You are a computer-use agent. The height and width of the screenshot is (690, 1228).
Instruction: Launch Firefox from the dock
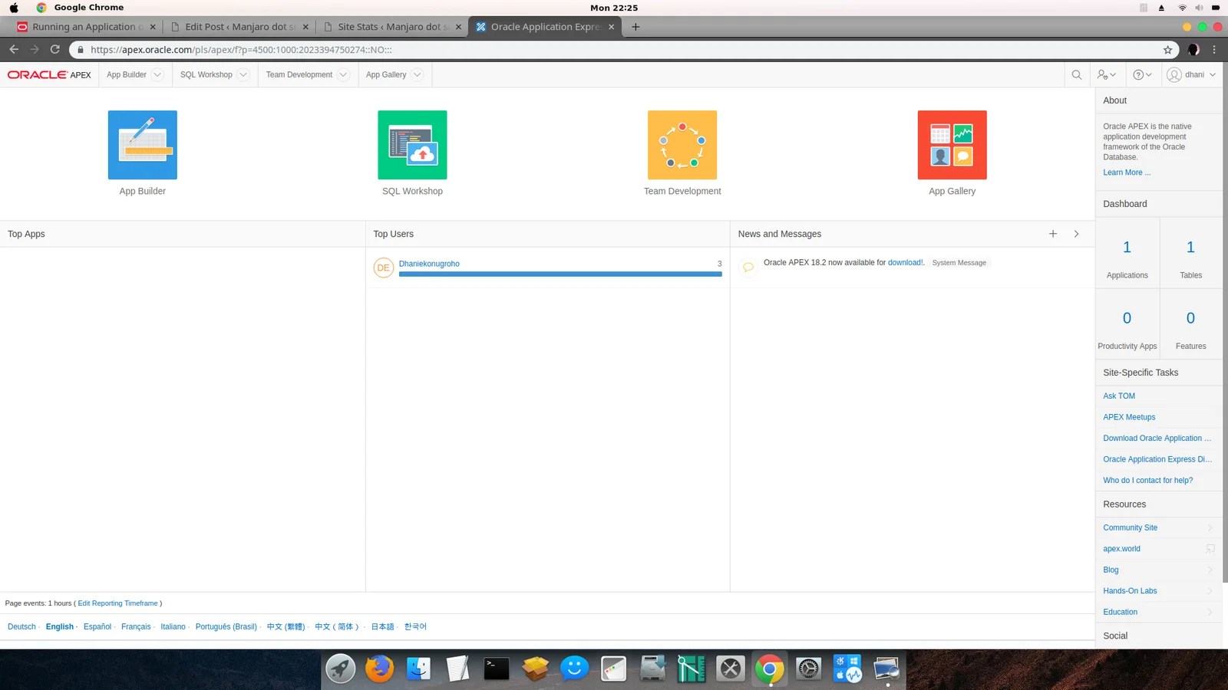379,669
